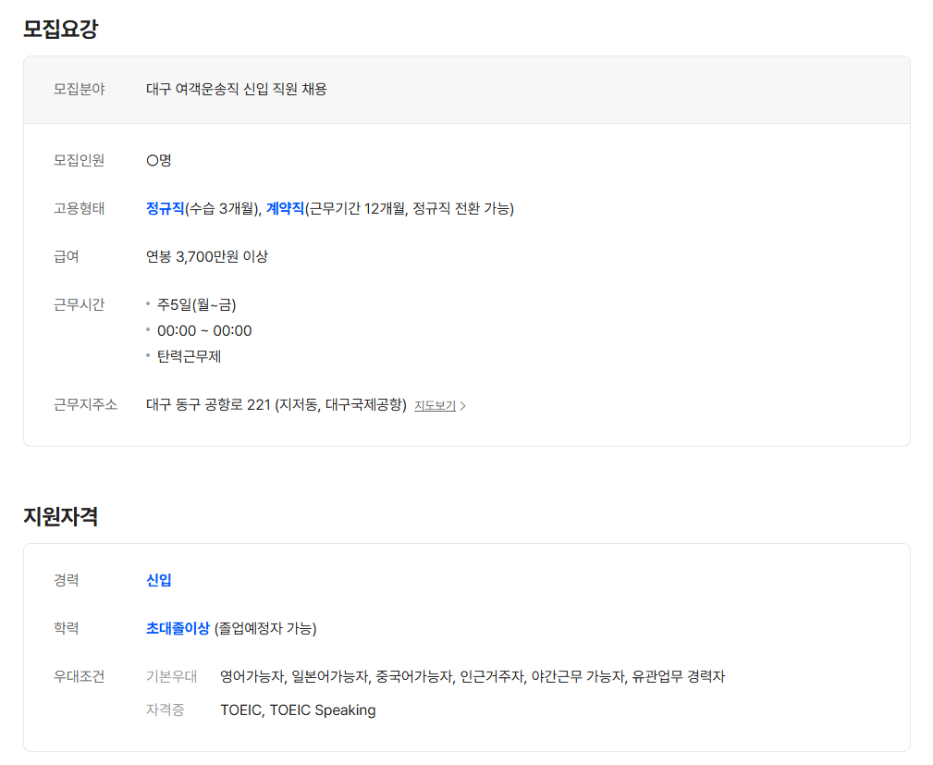Click 영어가능자 in the preferred conditions
The image size is (933, 765).
[x=252, y=676]
